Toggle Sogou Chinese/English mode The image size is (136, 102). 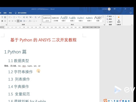109,101
